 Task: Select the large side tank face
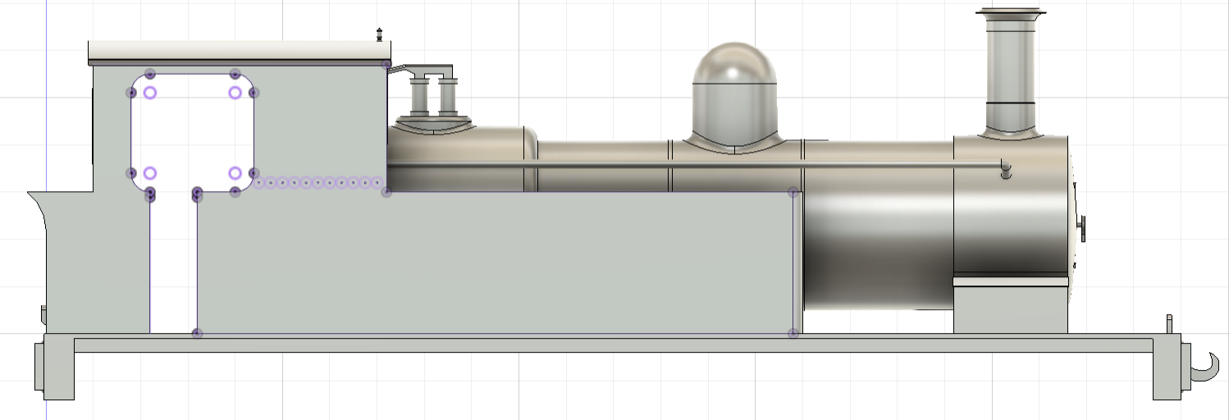click(492, 262)
